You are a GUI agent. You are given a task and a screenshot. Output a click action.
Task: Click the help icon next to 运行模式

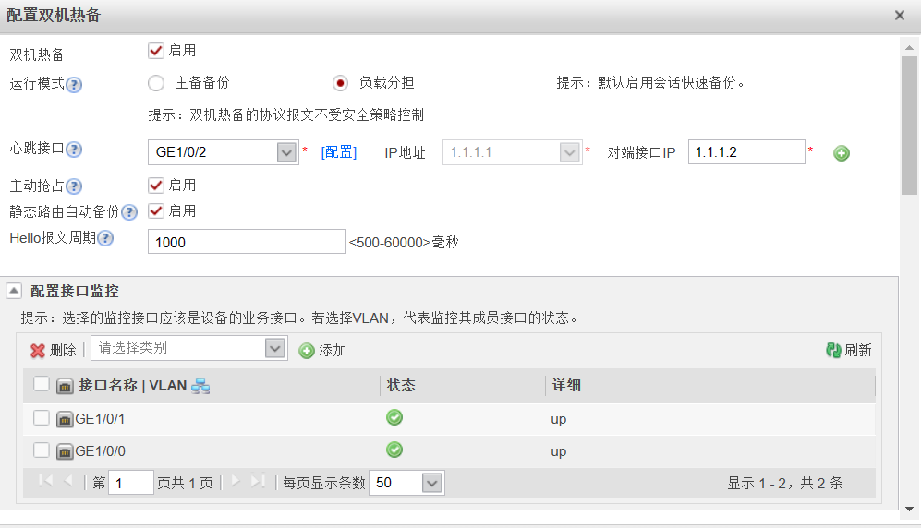click(74, 84)
